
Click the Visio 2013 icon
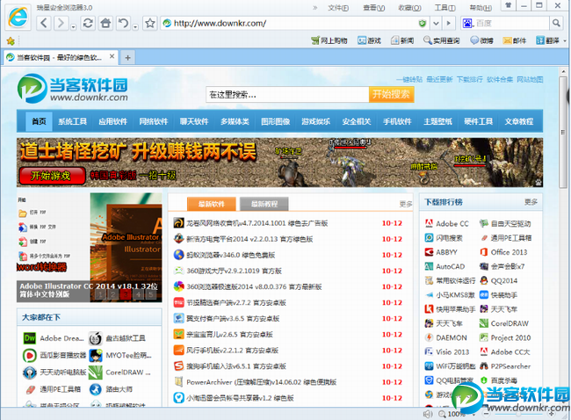(x=429, y=351)
